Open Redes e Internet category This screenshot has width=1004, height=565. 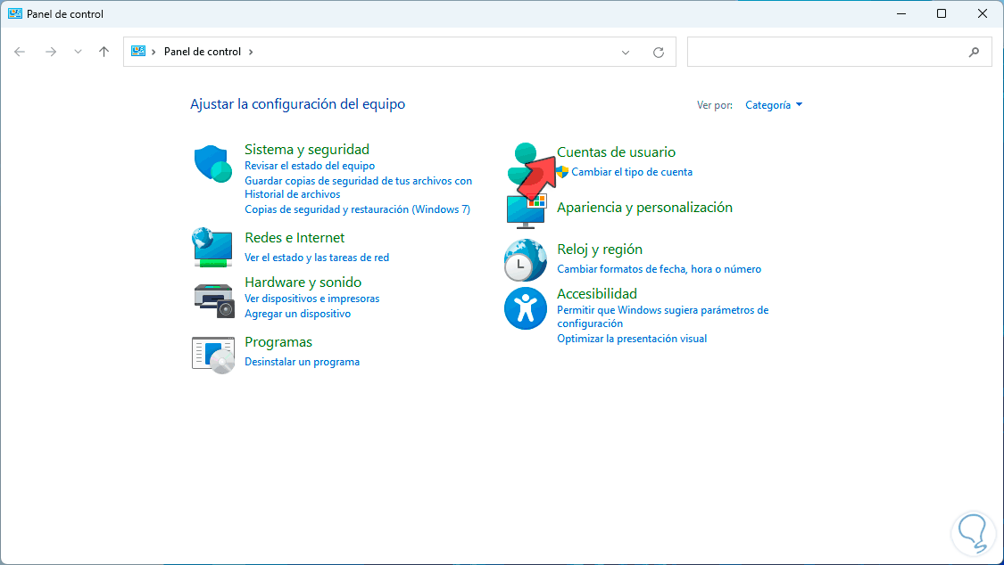(x=295, y=237)
